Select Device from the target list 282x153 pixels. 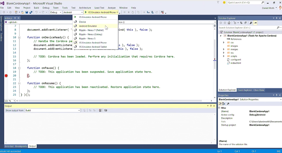pos(95,22)
